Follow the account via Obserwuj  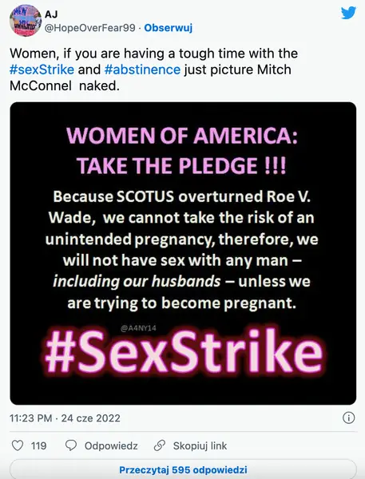(x=169, y=28)
